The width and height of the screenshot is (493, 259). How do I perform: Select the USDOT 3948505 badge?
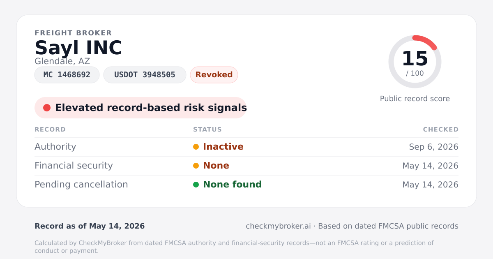[145, 75]
